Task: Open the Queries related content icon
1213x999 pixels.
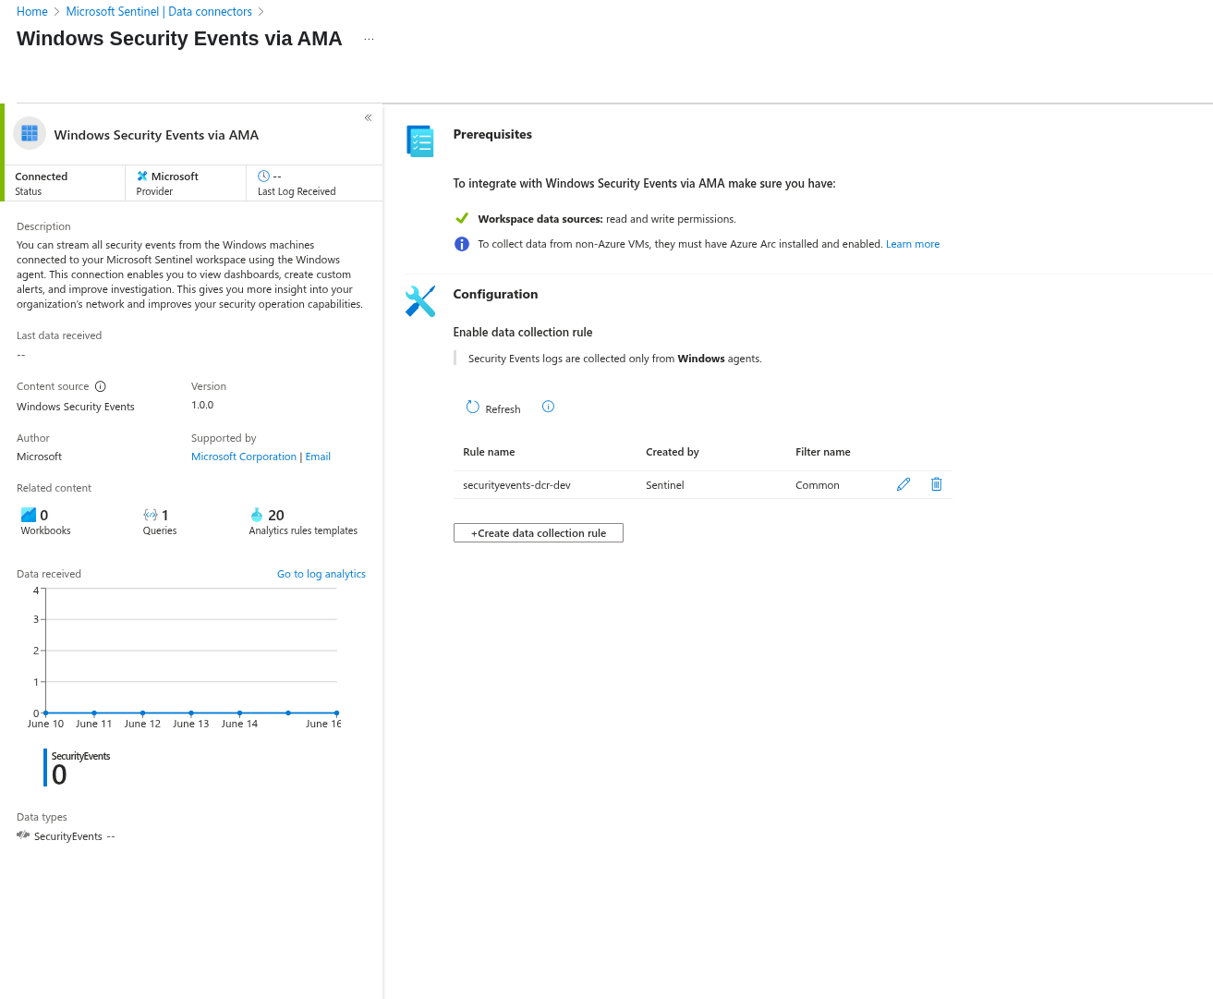Action: [x=151, y=515]
